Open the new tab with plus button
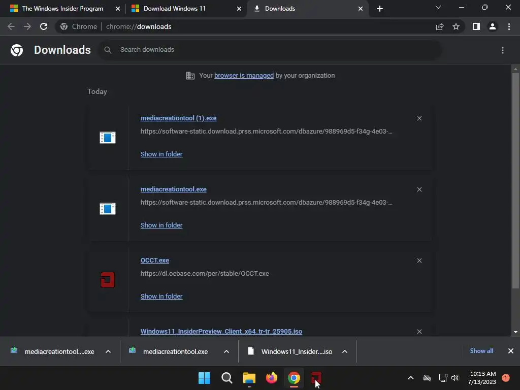The width and height of the screenshot is (520, 390). click(x=380, y=9)
